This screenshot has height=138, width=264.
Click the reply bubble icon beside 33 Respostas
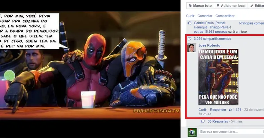pos(203,121)
